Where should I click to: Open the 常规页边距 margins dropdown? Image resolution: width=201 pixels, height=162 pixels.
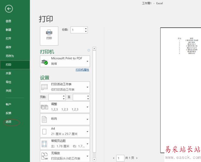(65, 144)
